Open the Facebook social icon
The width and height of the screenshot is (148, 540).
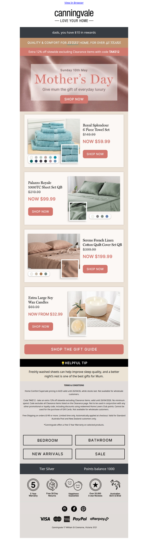point(74,509)
